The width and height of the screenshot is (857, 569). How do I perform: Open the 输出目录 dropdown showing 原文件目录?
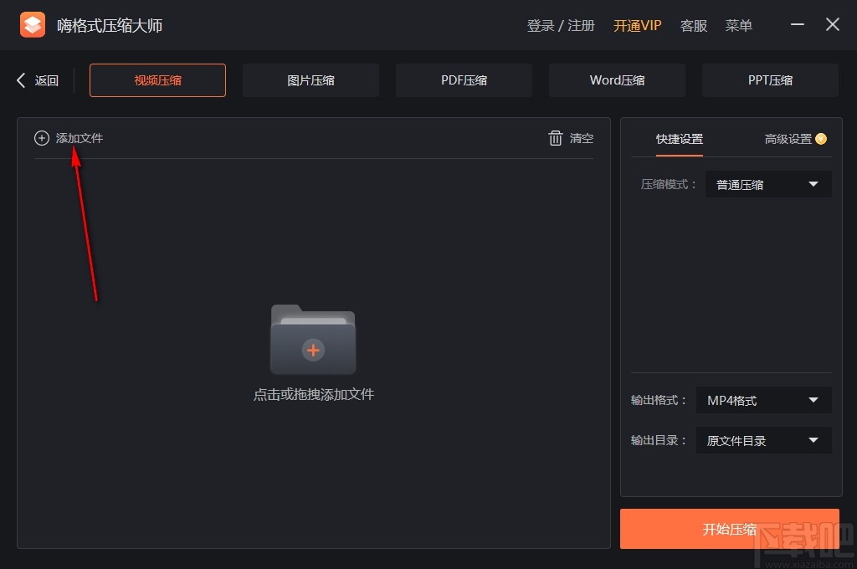coord(762,440)
